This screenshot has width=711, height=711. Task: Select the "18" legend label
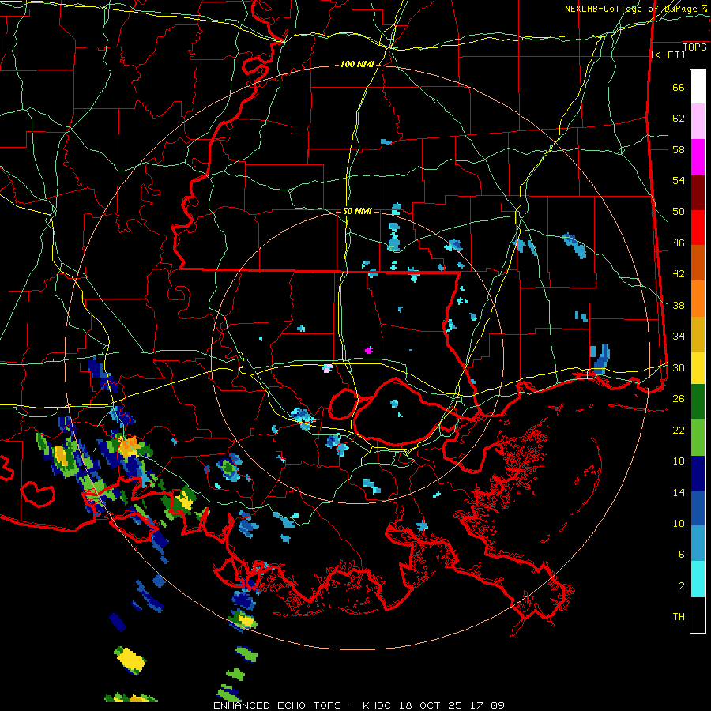(679, 461)
